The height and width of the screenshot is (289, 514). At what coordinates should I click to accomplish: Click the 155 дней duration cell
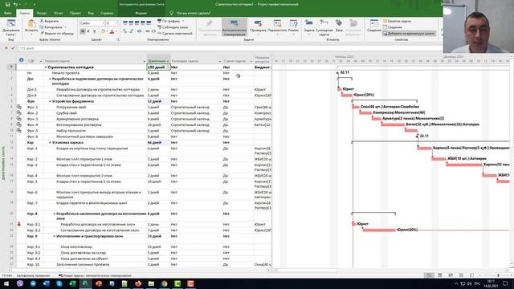coord(159,67)
